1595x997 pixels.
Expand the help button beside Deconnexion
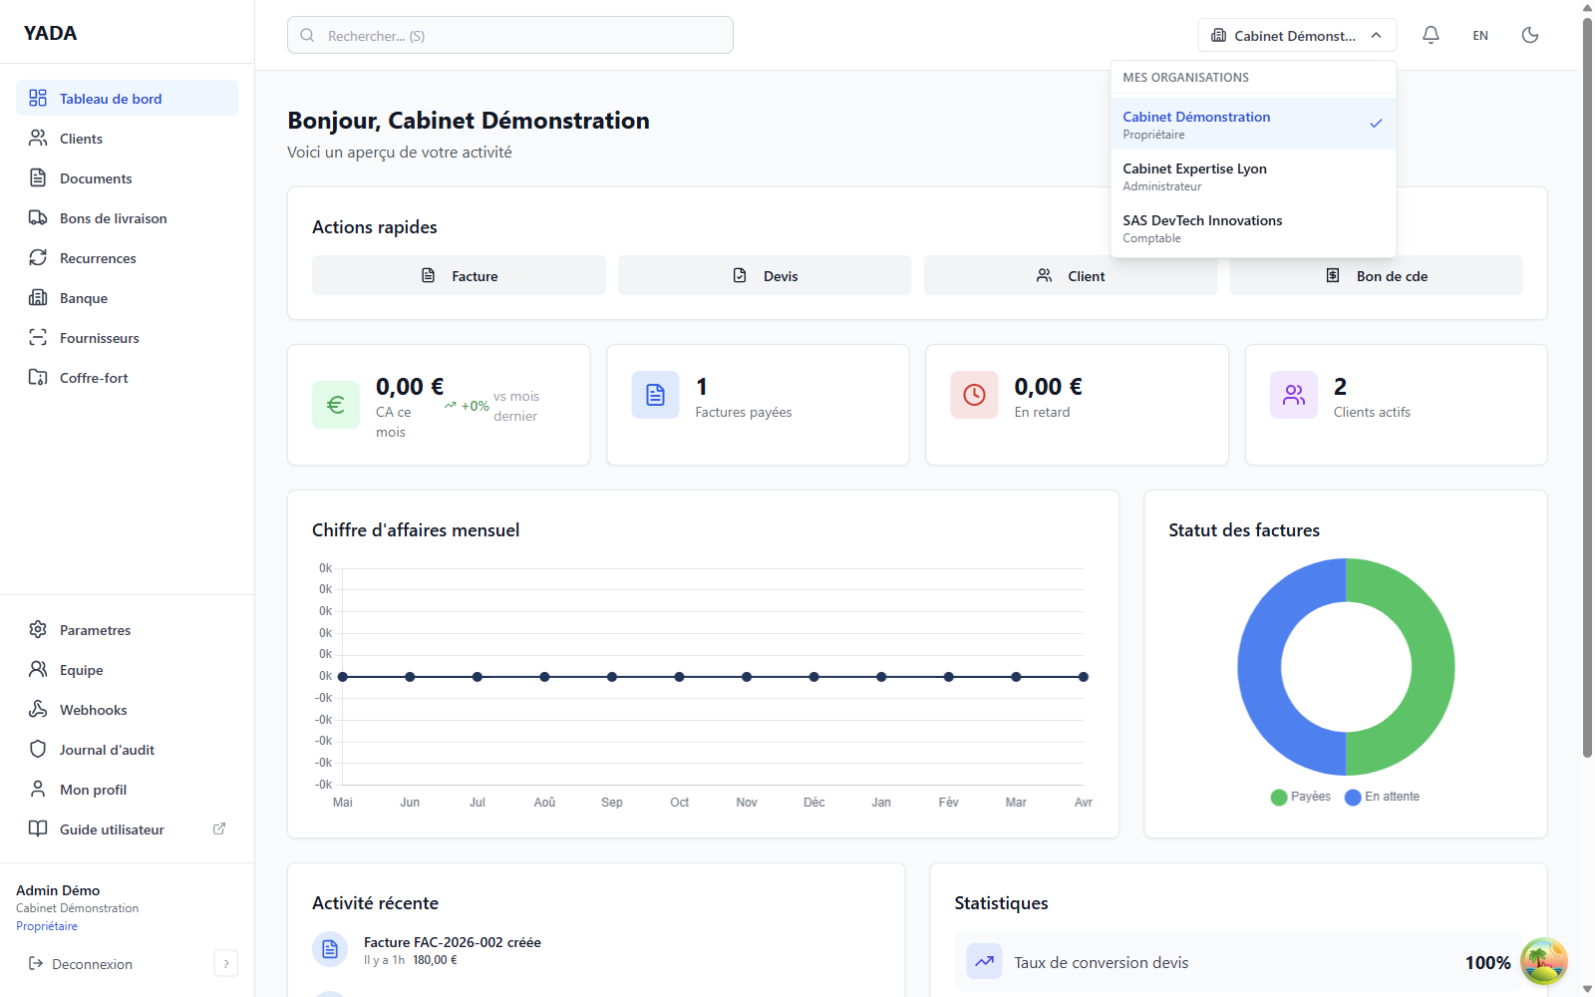tap(226, 964)
